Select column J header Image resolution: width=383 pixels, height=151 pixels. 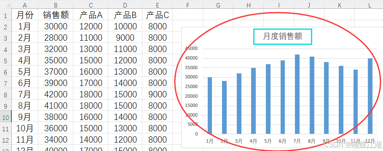point(309,5)
